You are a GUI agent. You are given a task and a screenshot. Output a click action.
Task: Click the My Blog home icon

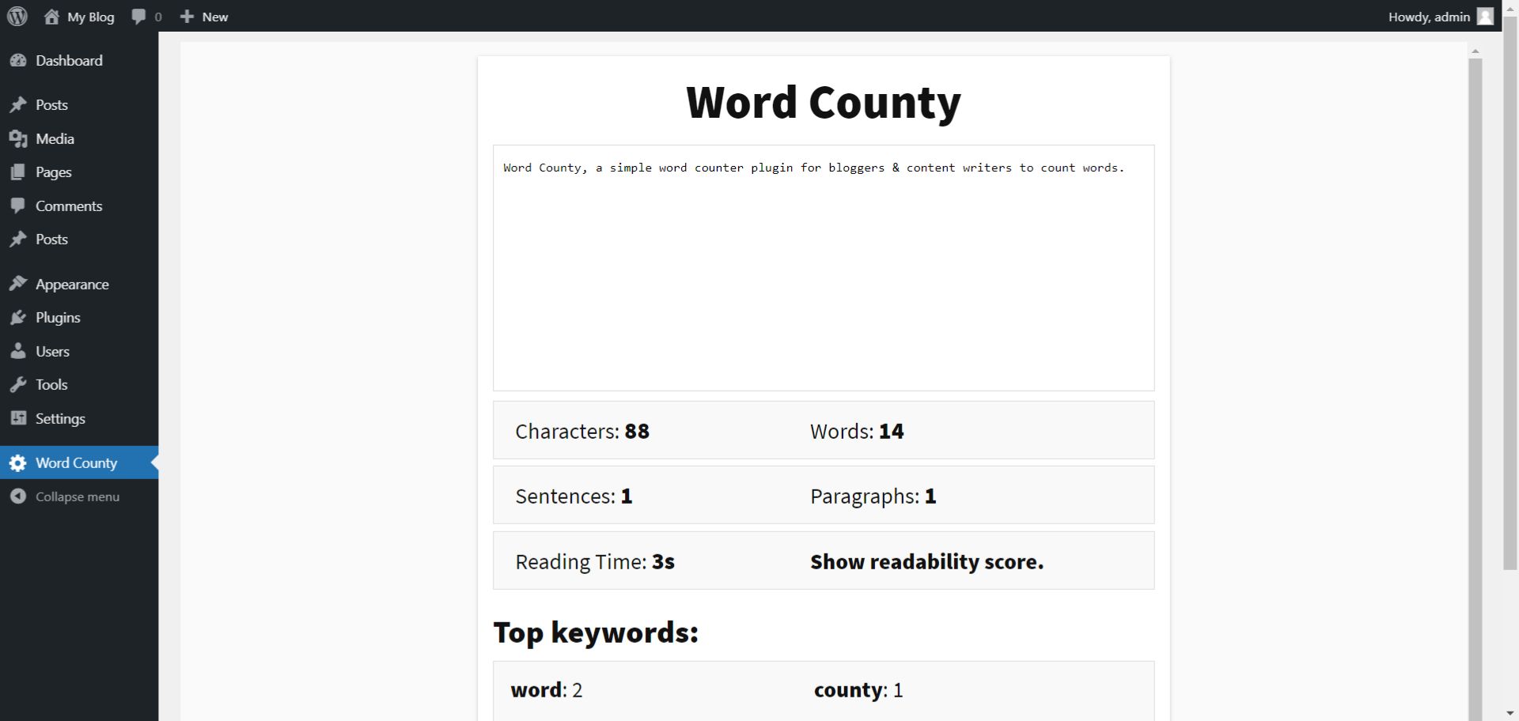[51, 17]
